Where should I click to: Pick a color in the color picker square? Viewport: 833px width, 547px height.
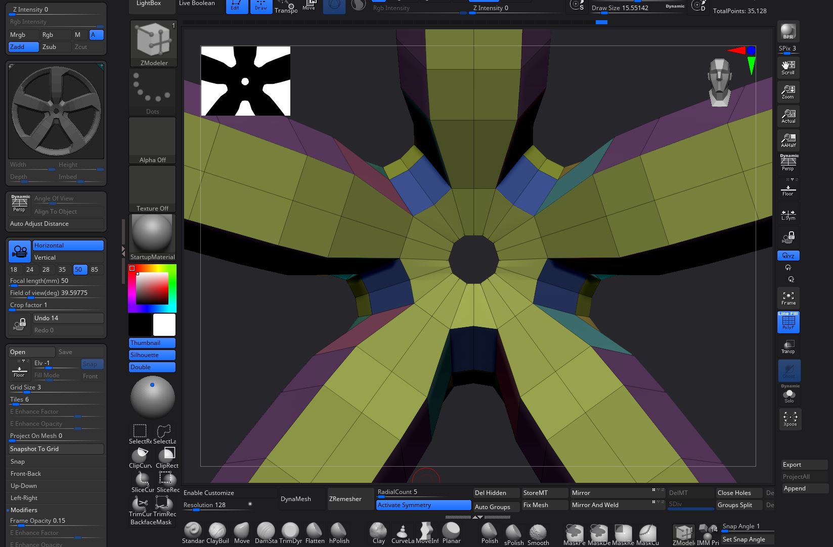(x=152, y=288)
